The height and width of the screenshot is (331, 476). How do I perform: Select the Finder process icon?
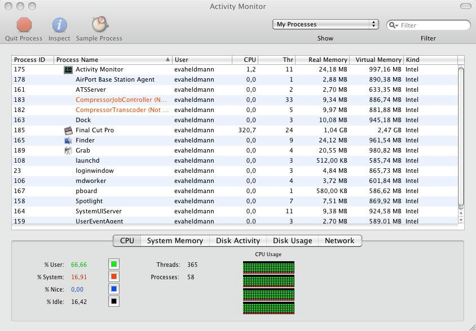pos(68,140)
